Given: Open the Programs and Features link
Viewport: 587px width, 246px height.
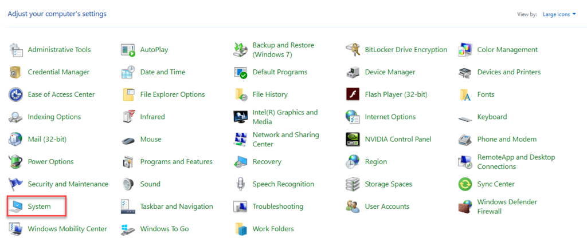Looking at the screenshot, I should (176, 162).
